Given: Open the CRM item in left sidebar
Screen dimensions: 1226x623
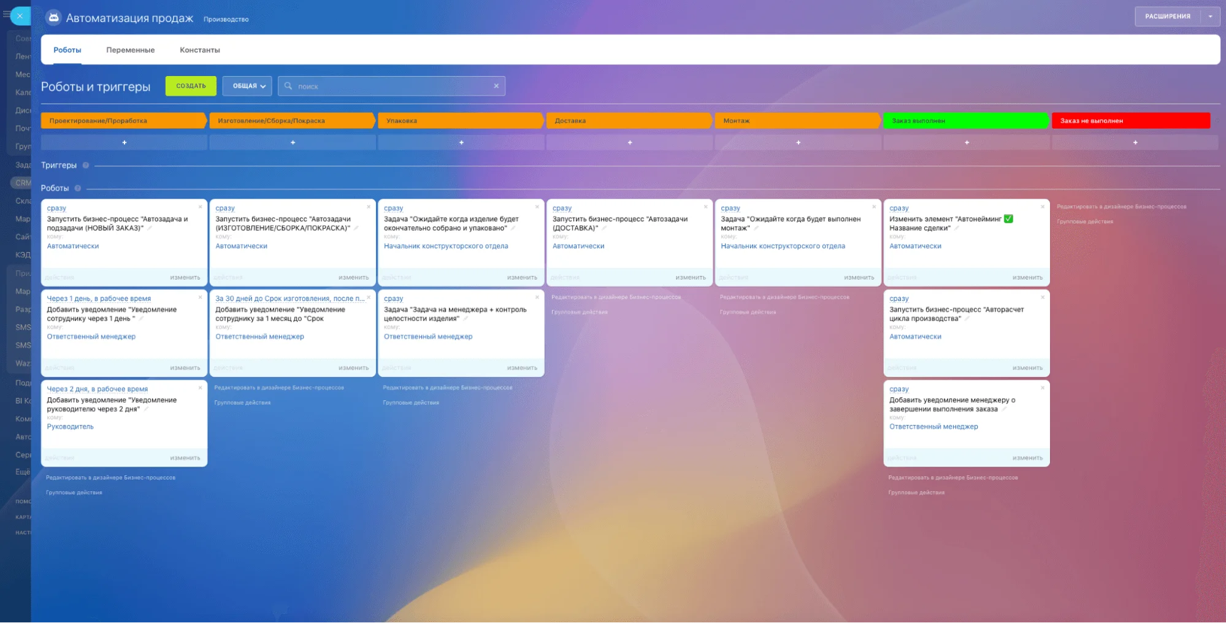Looking at the screenshot, I should click(x=23, y=183).
